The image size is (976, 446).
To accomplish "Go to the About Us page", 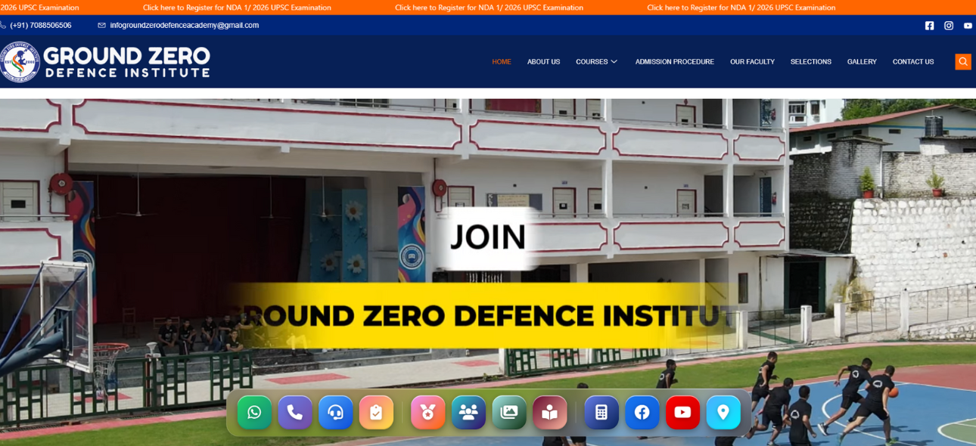I will pos(543,62).
